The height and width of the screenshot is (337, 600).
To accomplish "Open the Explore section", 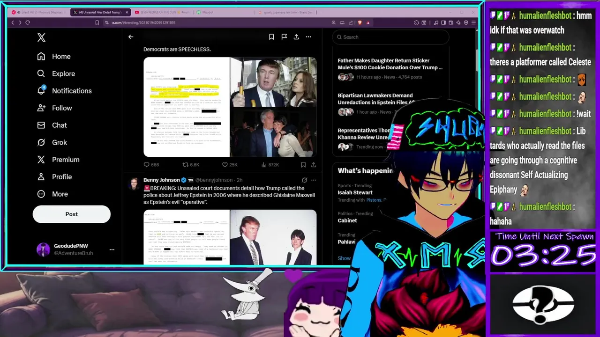I will 56,73.
